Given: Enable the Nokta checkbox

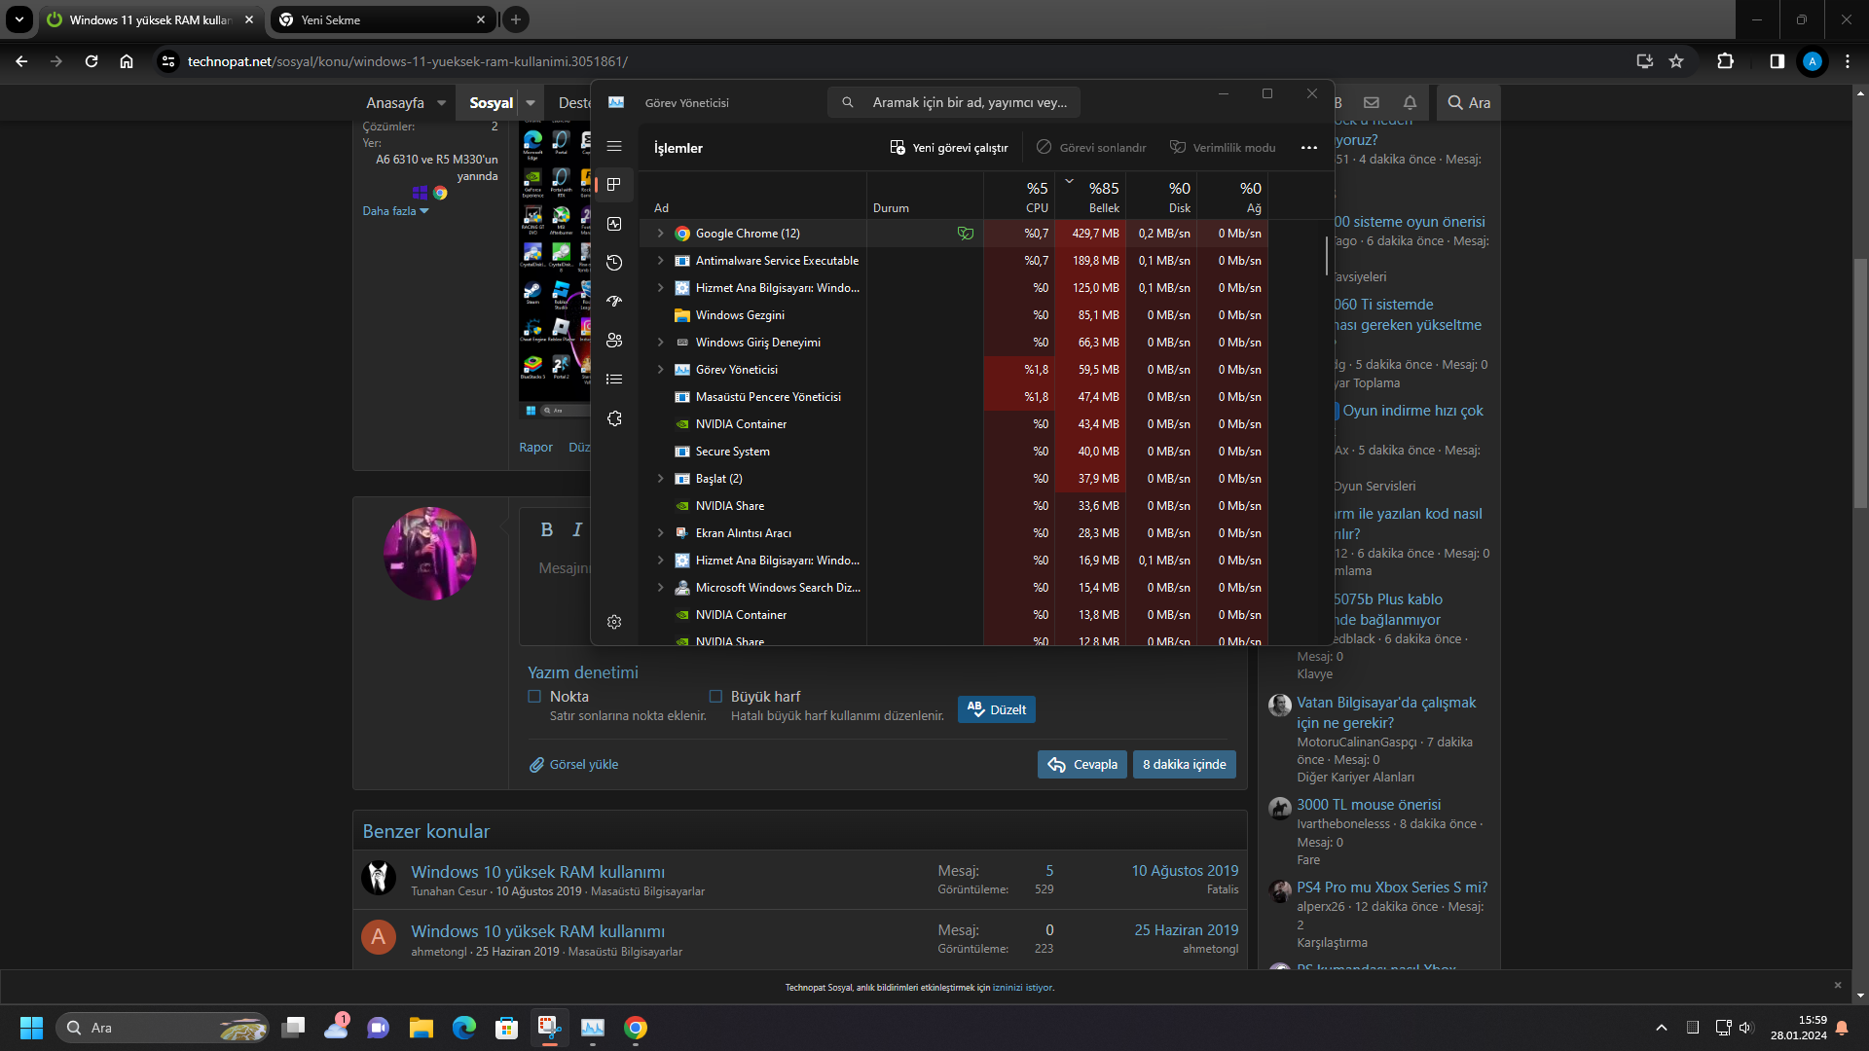Looking at the screenshot, I should click(x=534, y=697).
